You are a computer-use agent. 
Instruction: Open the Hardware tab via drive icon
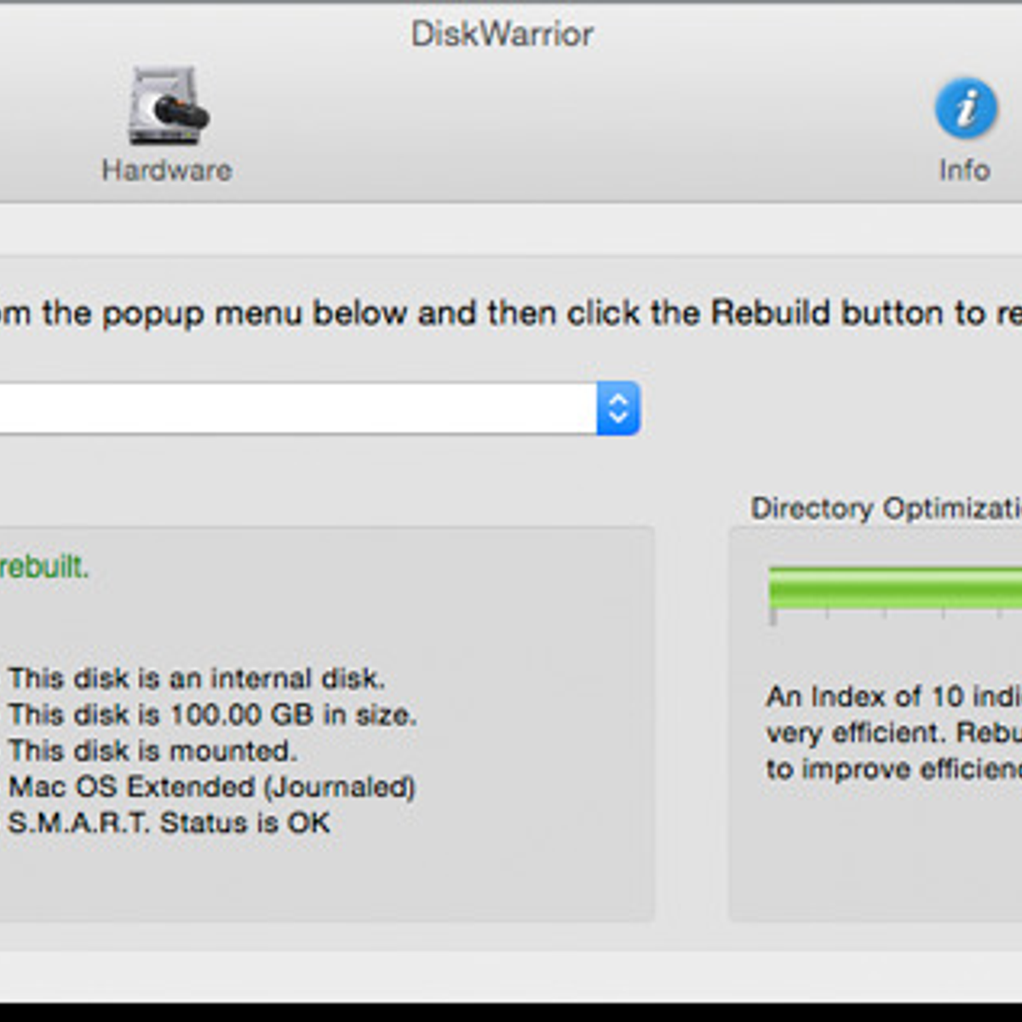[x=169, y=107]
